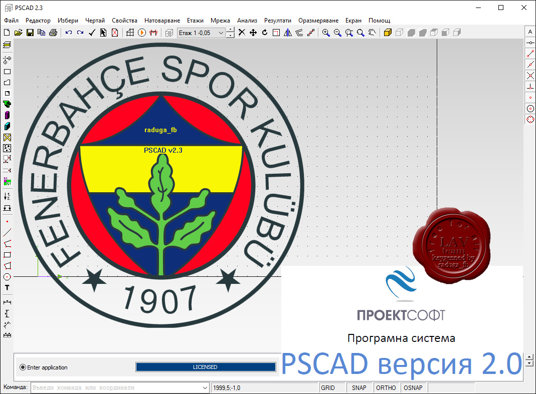Open the Натоварване menu
This screenshot has width=536, height=394.
click(162, 21)
